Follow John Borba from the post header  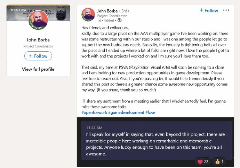(x=209, y=10)
